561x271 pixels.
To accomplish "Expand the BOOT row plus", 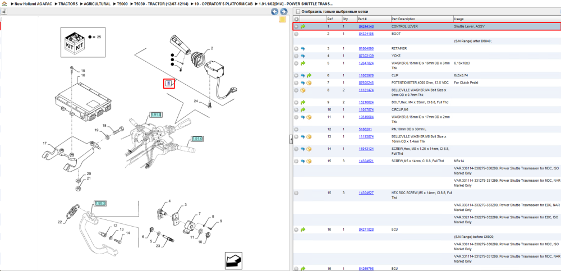I will click(x=297, y=34).
